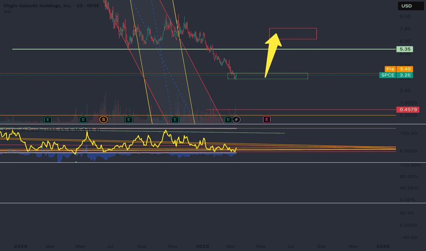The height and width of the screenshot is (251, 426).
Task: Click the −40.00 scale value
Action: coord(408,238)
